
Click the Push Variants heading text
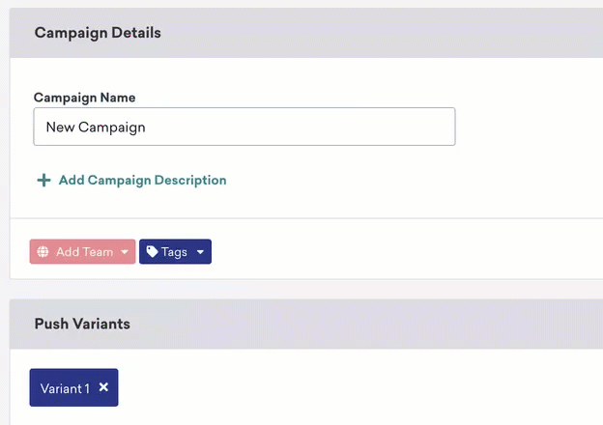click(x=82, y=324)
